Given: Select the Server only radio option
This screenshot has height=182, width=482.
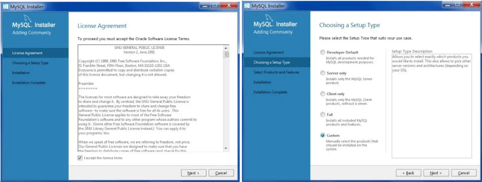Looking at the screenshot, I should click(x=322, y=73).
